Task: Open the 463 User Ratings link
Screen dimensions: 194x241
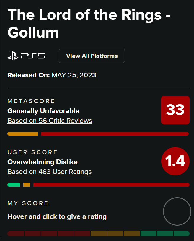Action: pyautogui.click(x=49, y=172)
